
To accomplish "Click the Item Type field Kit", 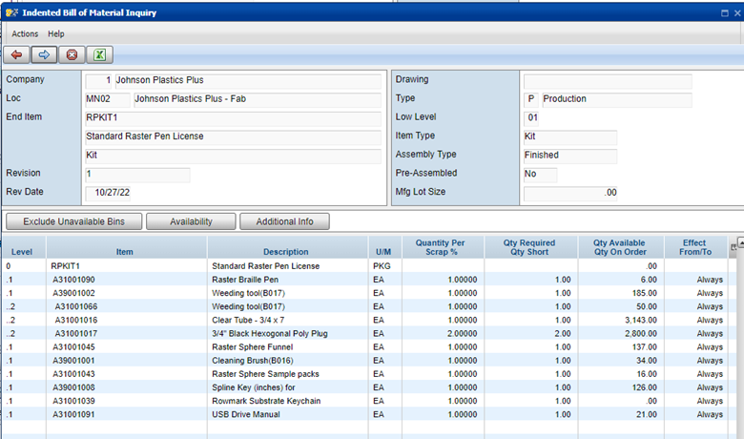I will (x=569, y=137).
